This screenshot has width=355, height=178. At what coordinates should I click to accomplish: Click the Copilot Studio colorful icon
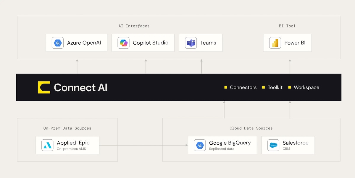(x=123, y=43)
